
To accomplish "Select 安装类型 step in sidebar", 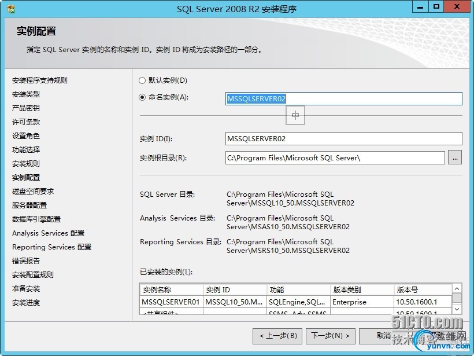I will coord(26,94).
